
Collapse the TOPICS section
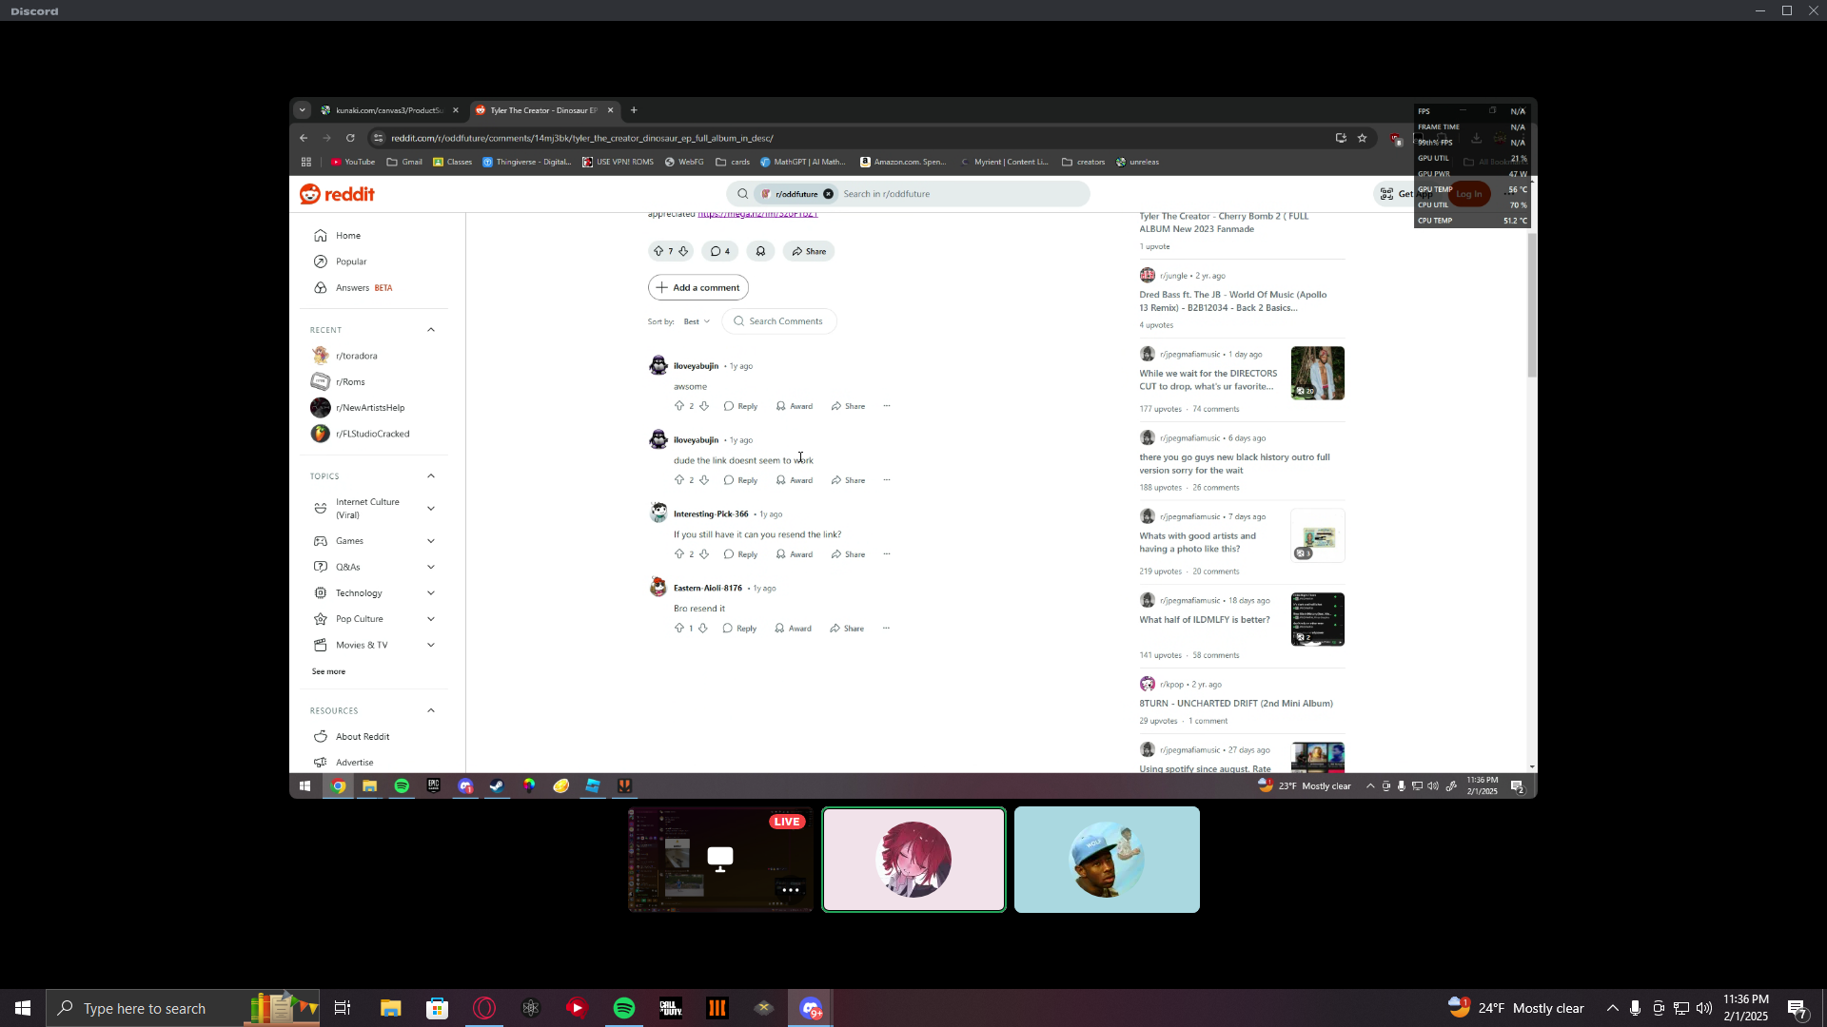pyautogui.click(x=431, y=476)
